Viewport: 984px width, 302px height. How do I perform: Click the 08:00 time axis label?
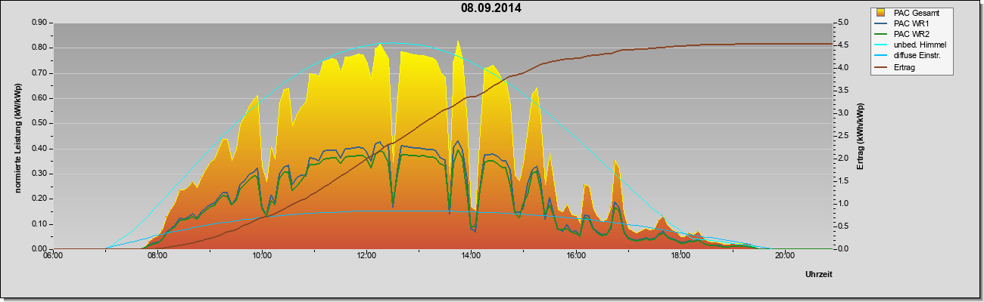(157, 255)
